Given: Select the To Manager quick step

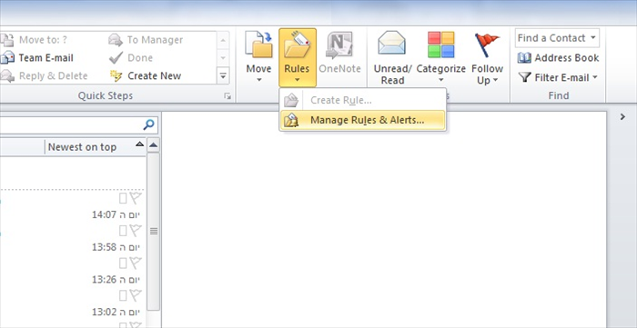Looking at the screenshot, I should pos(146,40).
